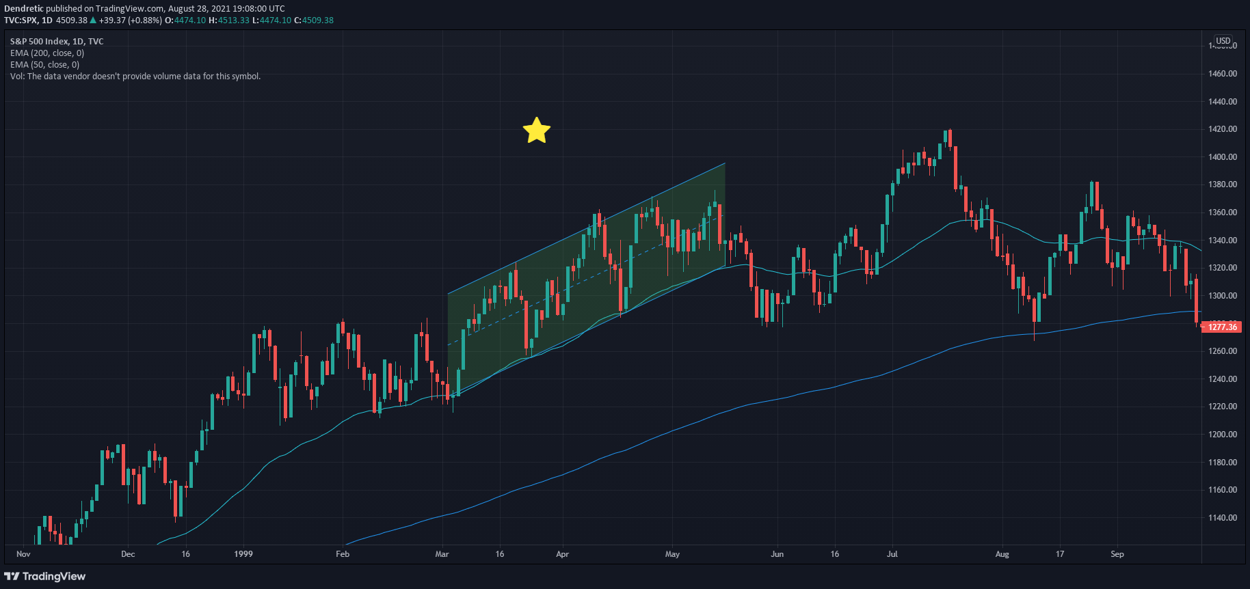The width and height of the screenshot is (1250, 589).
Task: Click the 1400.00 price axis label
Action: tap(1223, 157)
